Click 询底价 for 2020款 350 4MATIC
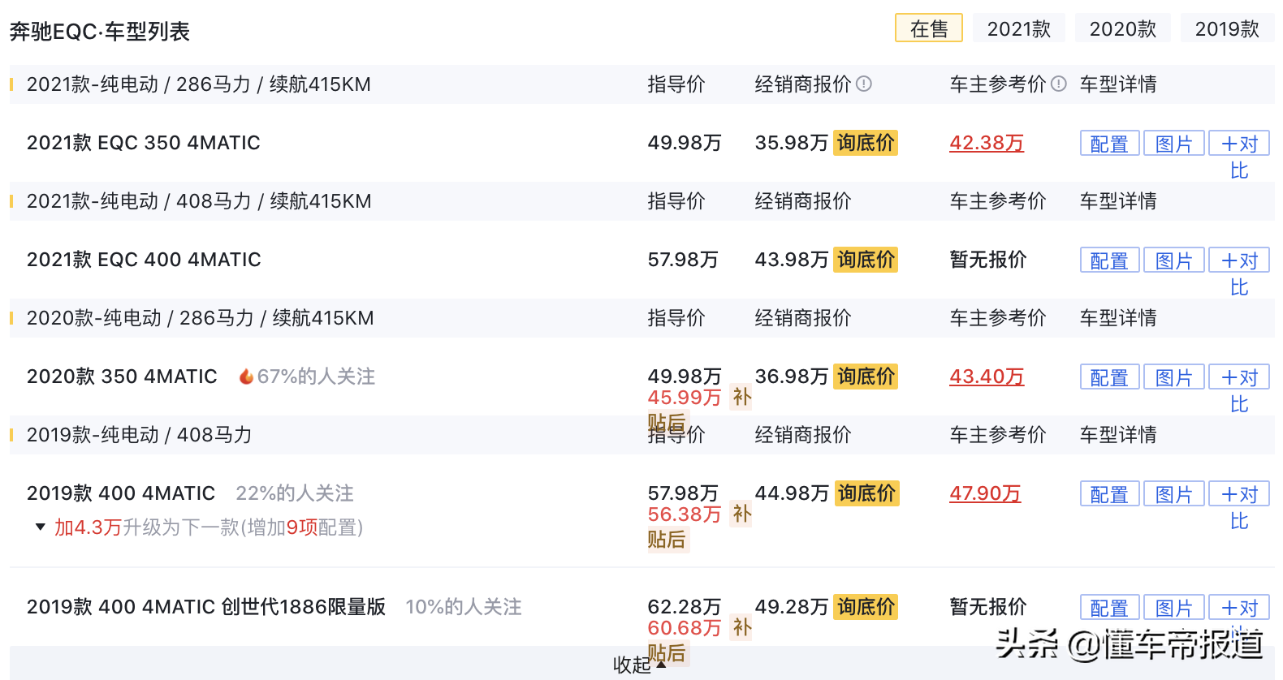This screenshot has width=1283, height=680. click(866, 377)
